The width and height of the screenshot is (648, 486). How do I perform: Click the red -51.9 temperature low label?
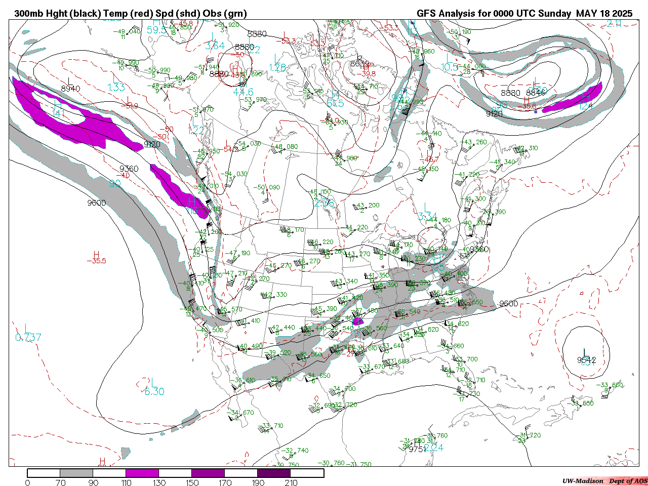point(129,106)
